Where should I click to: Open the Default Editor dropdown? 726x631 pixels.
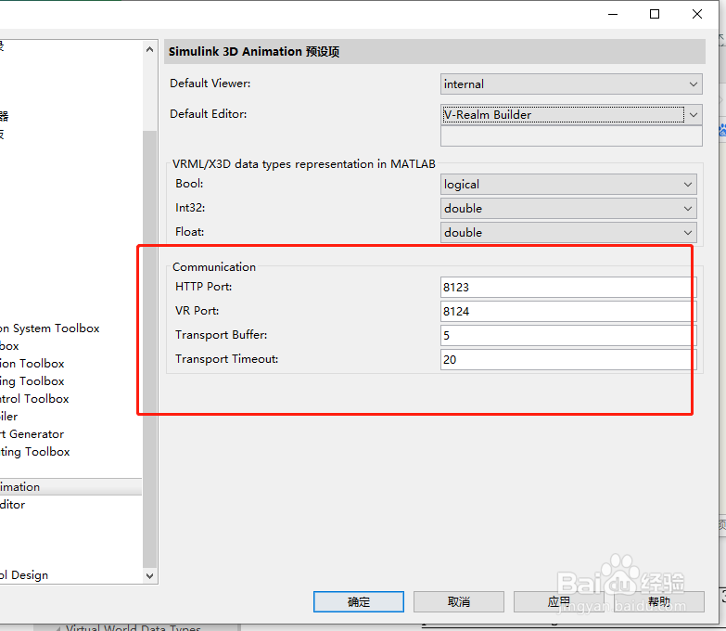pos(571,114)
